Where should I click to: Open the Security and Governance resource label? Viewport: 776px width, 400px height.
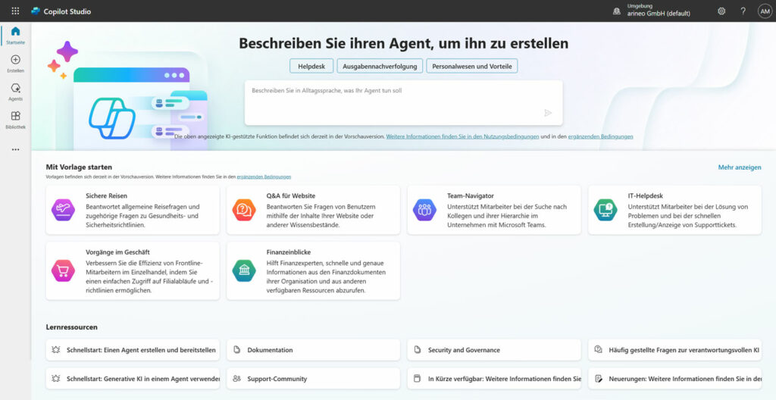pos(465,350)
